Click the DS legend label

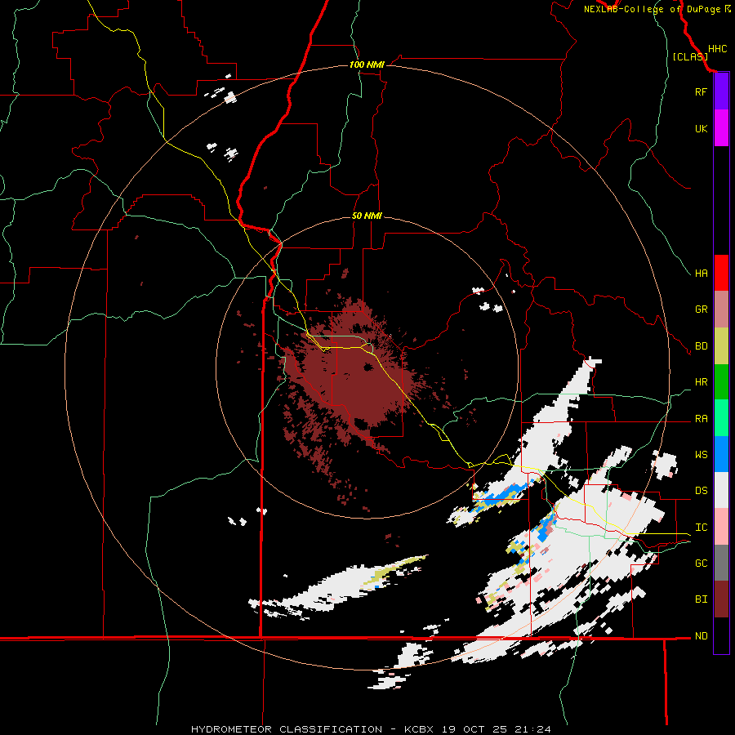pos(701,491)
